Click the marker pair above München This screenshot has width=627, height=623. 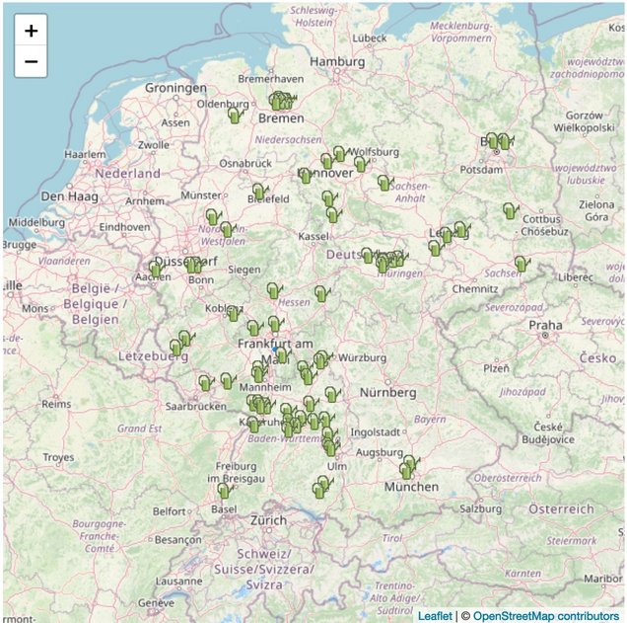coord(408,467)
